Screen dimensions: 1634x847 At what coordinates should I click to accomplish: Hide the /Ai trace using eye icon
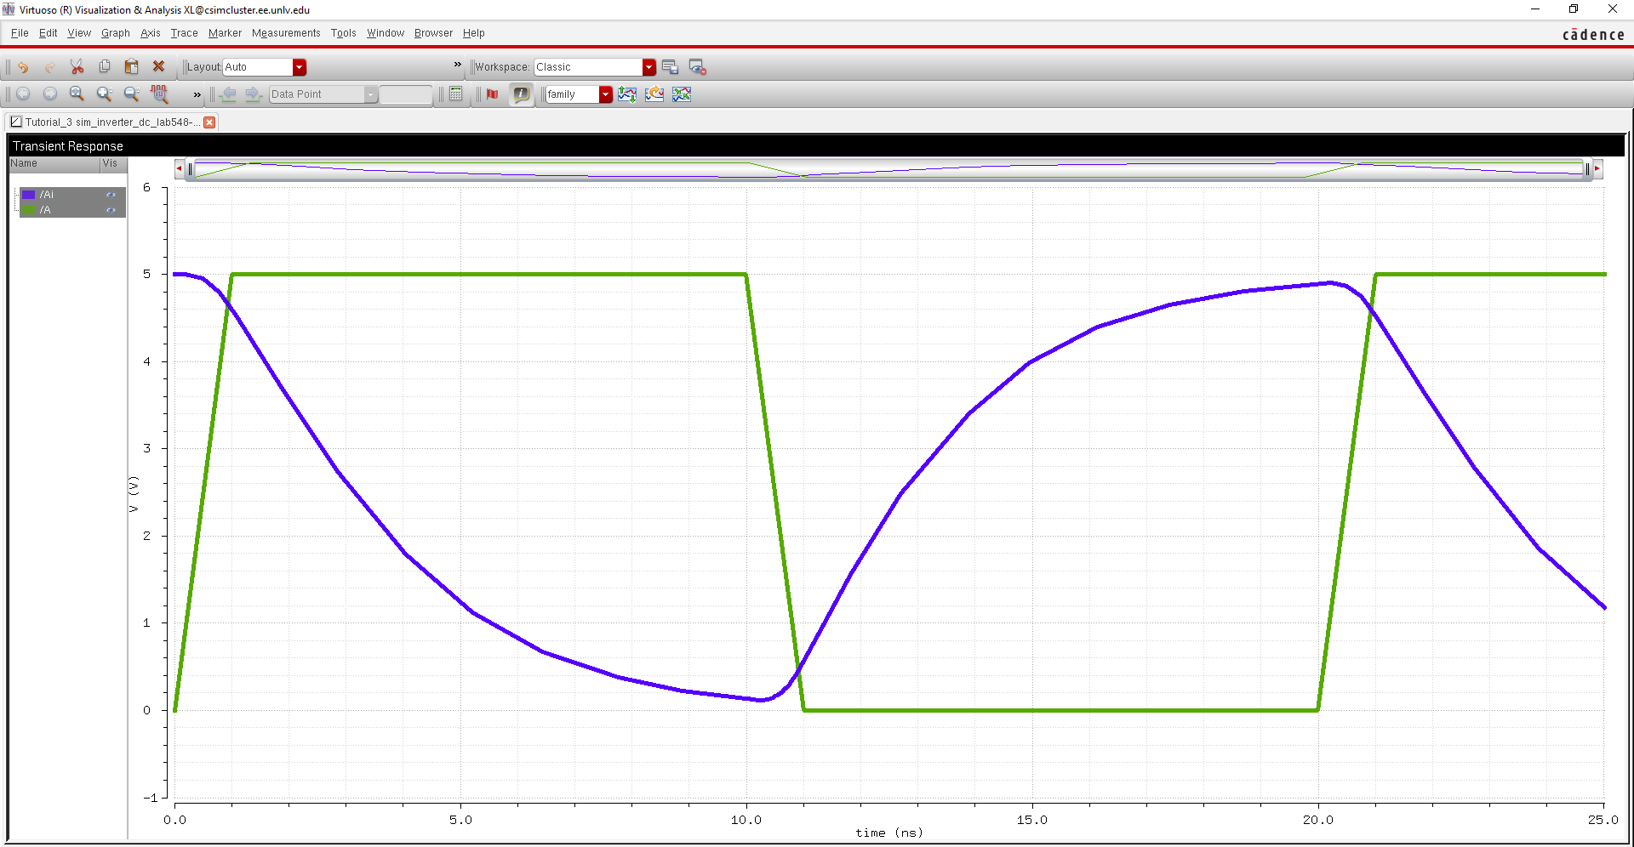pos(111,195)
